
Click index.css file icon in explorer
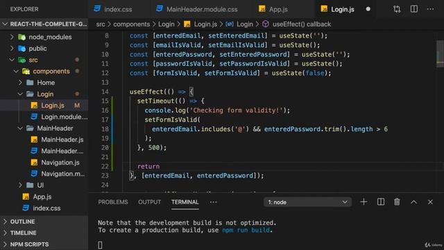tap(26, 208)
